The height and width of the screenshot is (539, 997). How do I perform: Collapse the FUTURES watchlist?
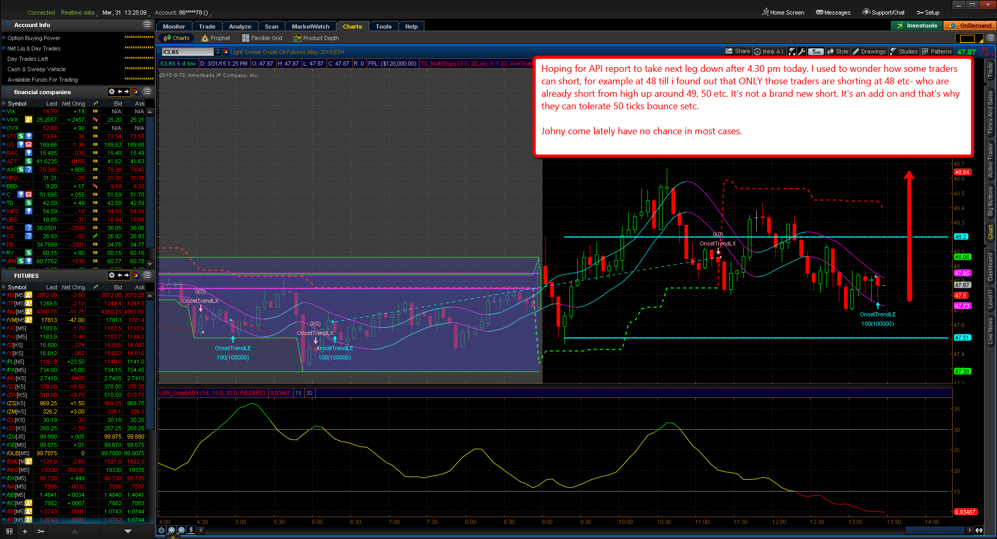tap(8, 275)
